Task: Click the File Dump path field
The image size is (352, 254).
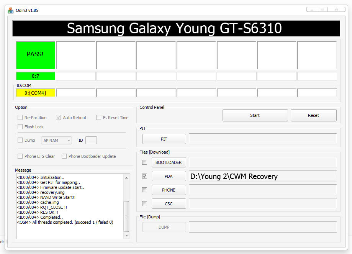Action: pyautogui.click(x=263, y=227)
